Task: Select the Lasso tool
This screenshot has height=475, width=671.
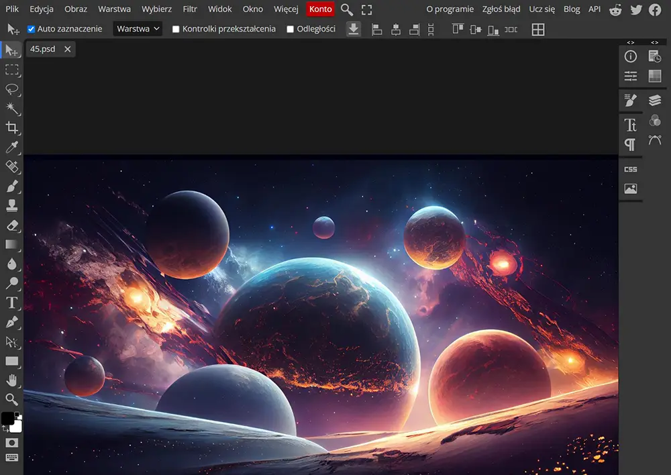Action: pyautogui.click(x=11, y=89)
